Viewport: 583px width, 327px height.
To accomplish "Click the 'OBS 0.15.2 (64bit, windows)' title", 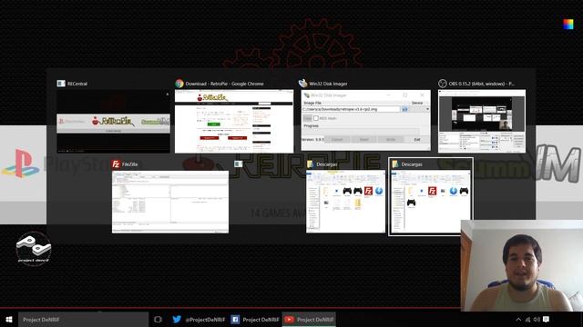I will click(482, 84).
